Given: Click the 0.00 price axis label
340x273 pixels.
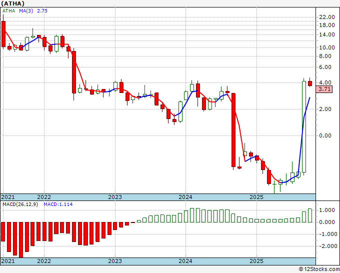Looking at the screenshot, I should tap(325, 135).
